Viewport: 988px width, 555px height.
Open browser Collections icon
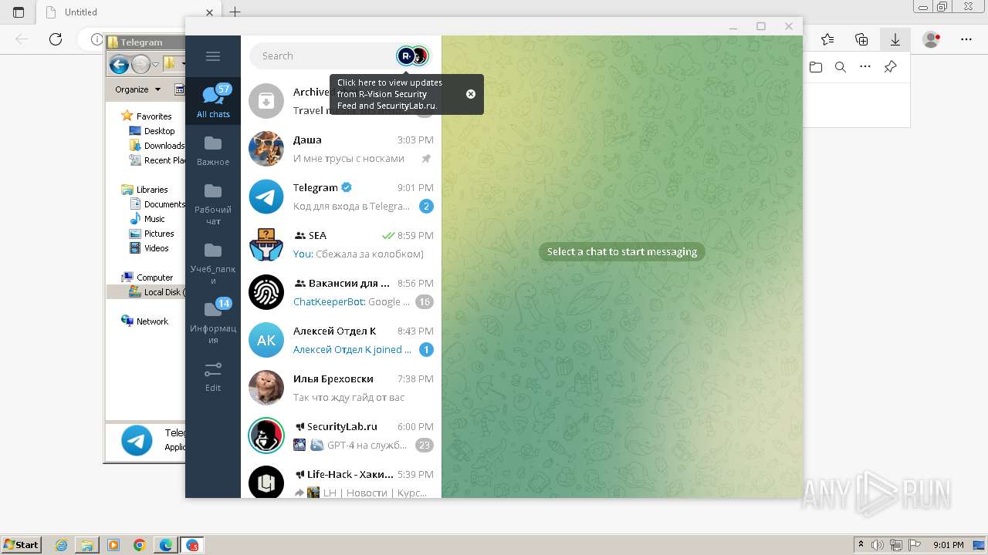coord(861,39)
